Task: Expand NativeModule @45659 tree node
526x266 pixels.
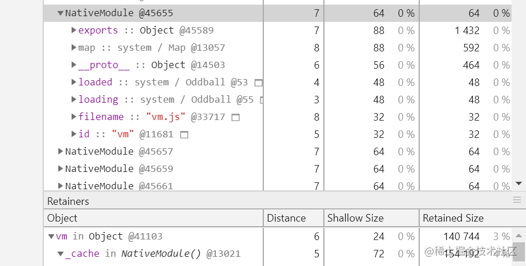Action: (61, 168)
